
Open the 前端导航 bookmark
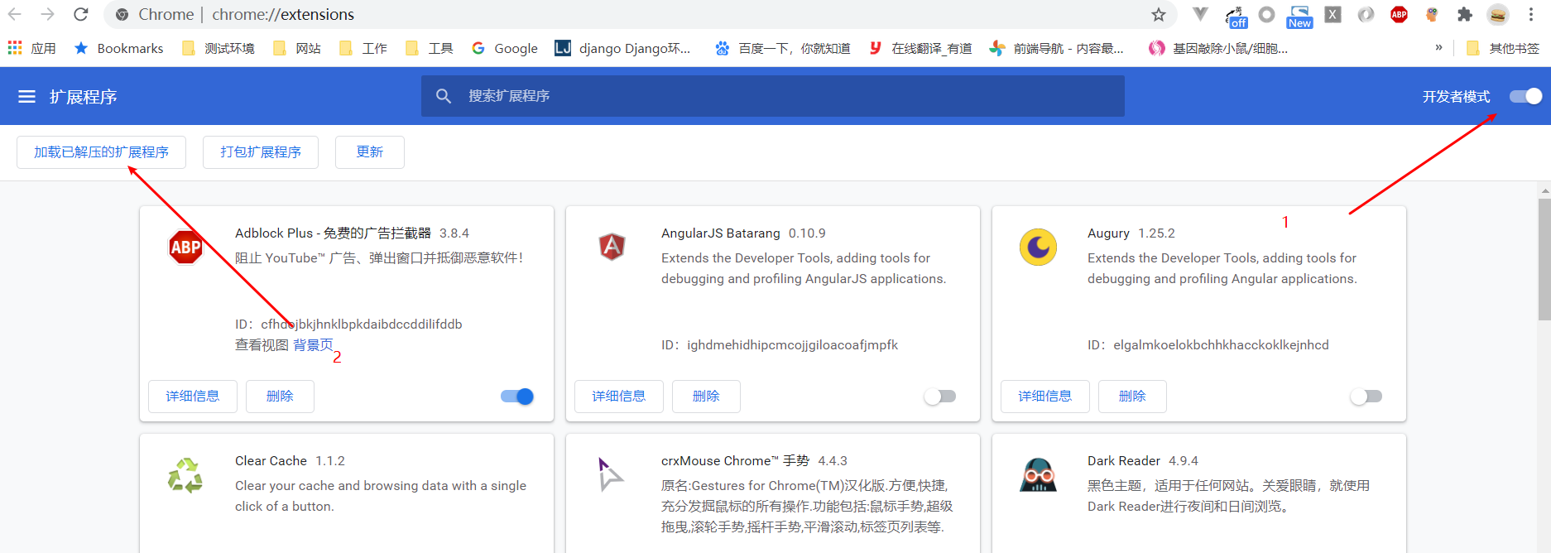coord(1056,48)
